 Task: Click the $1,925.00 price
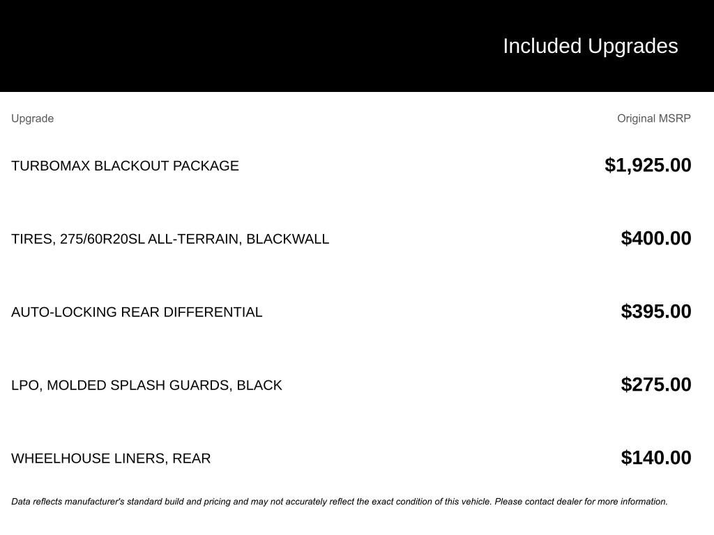pos(648,165)
